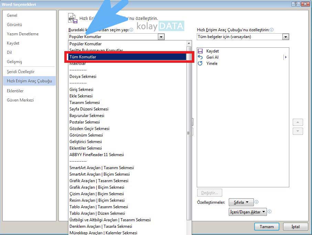Choose Giriş Sekmesi in dropdown list
Screen dimensions: 312x235
(x=81, y=90)
